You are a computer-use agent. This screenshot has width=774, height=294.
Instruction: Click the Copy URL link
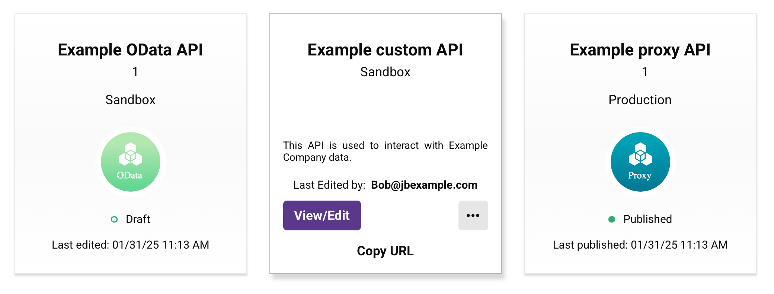coord(385,251)
